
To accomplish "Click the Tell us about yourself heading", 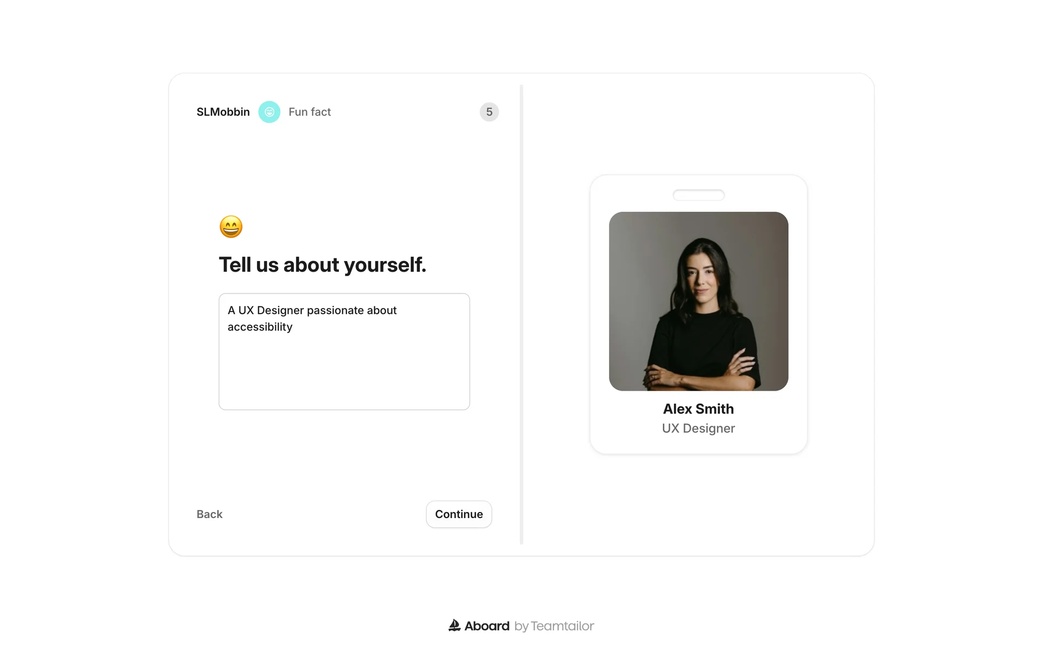I will pyautogui.click(x=323, y=265).
